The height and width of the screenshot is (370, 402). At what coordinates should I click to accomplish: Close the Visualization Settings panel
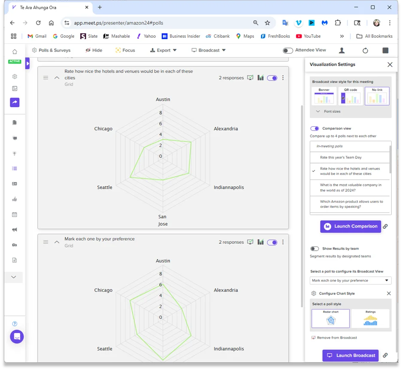(390, 64)
